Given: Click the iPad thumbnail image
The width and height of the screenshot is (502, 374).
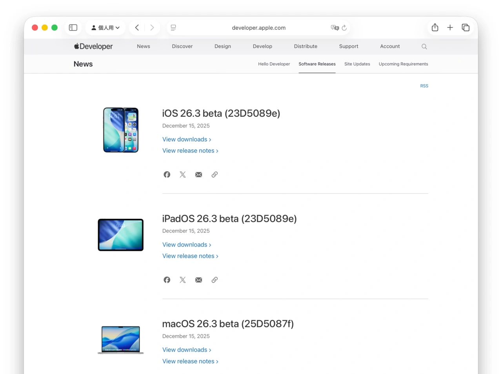Looking at the screenshot, I should [120, 235].
